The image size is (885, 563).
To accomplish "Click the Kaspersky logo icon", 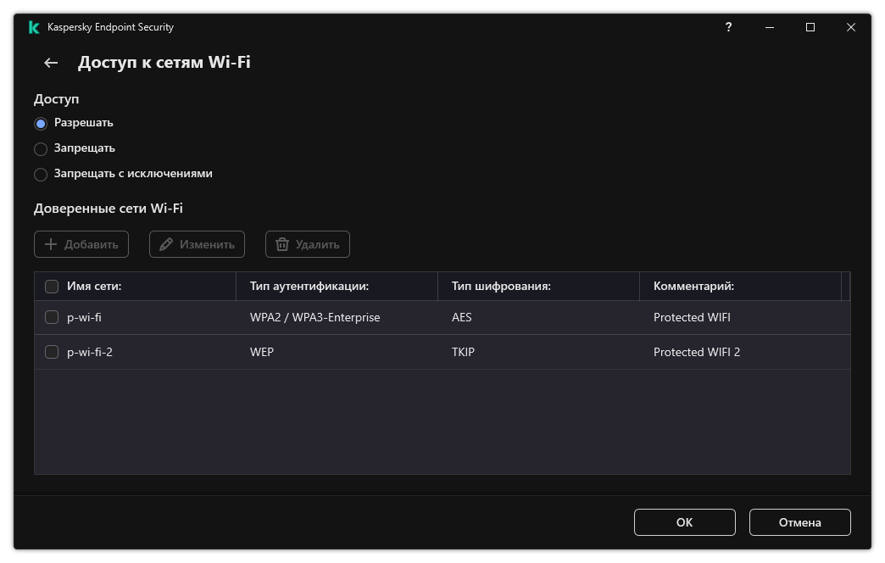I will tap(34, 27).
